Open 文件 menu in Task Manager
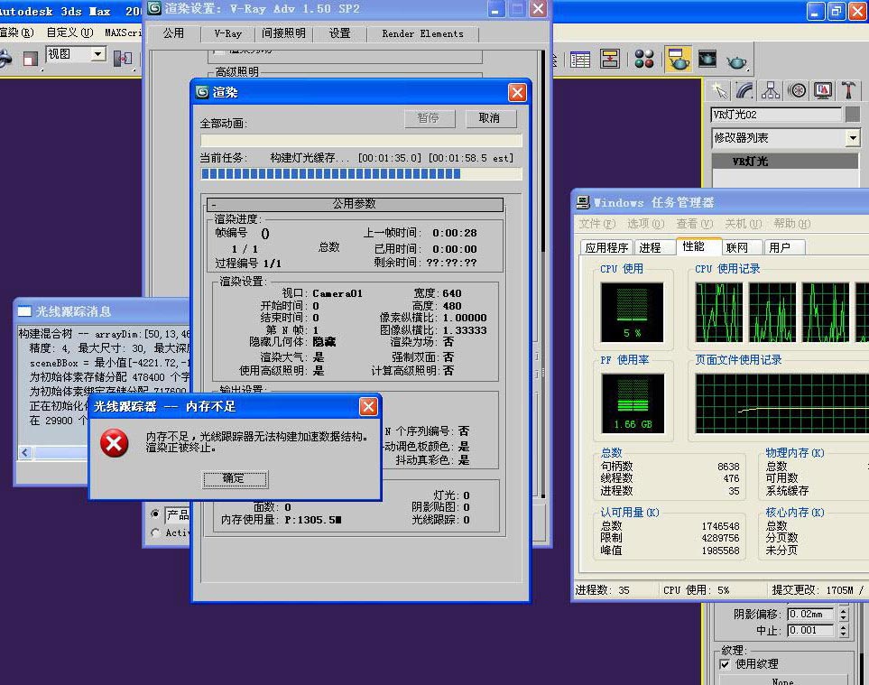The width and height of the screenshot is (869, 685). (596, 224)
